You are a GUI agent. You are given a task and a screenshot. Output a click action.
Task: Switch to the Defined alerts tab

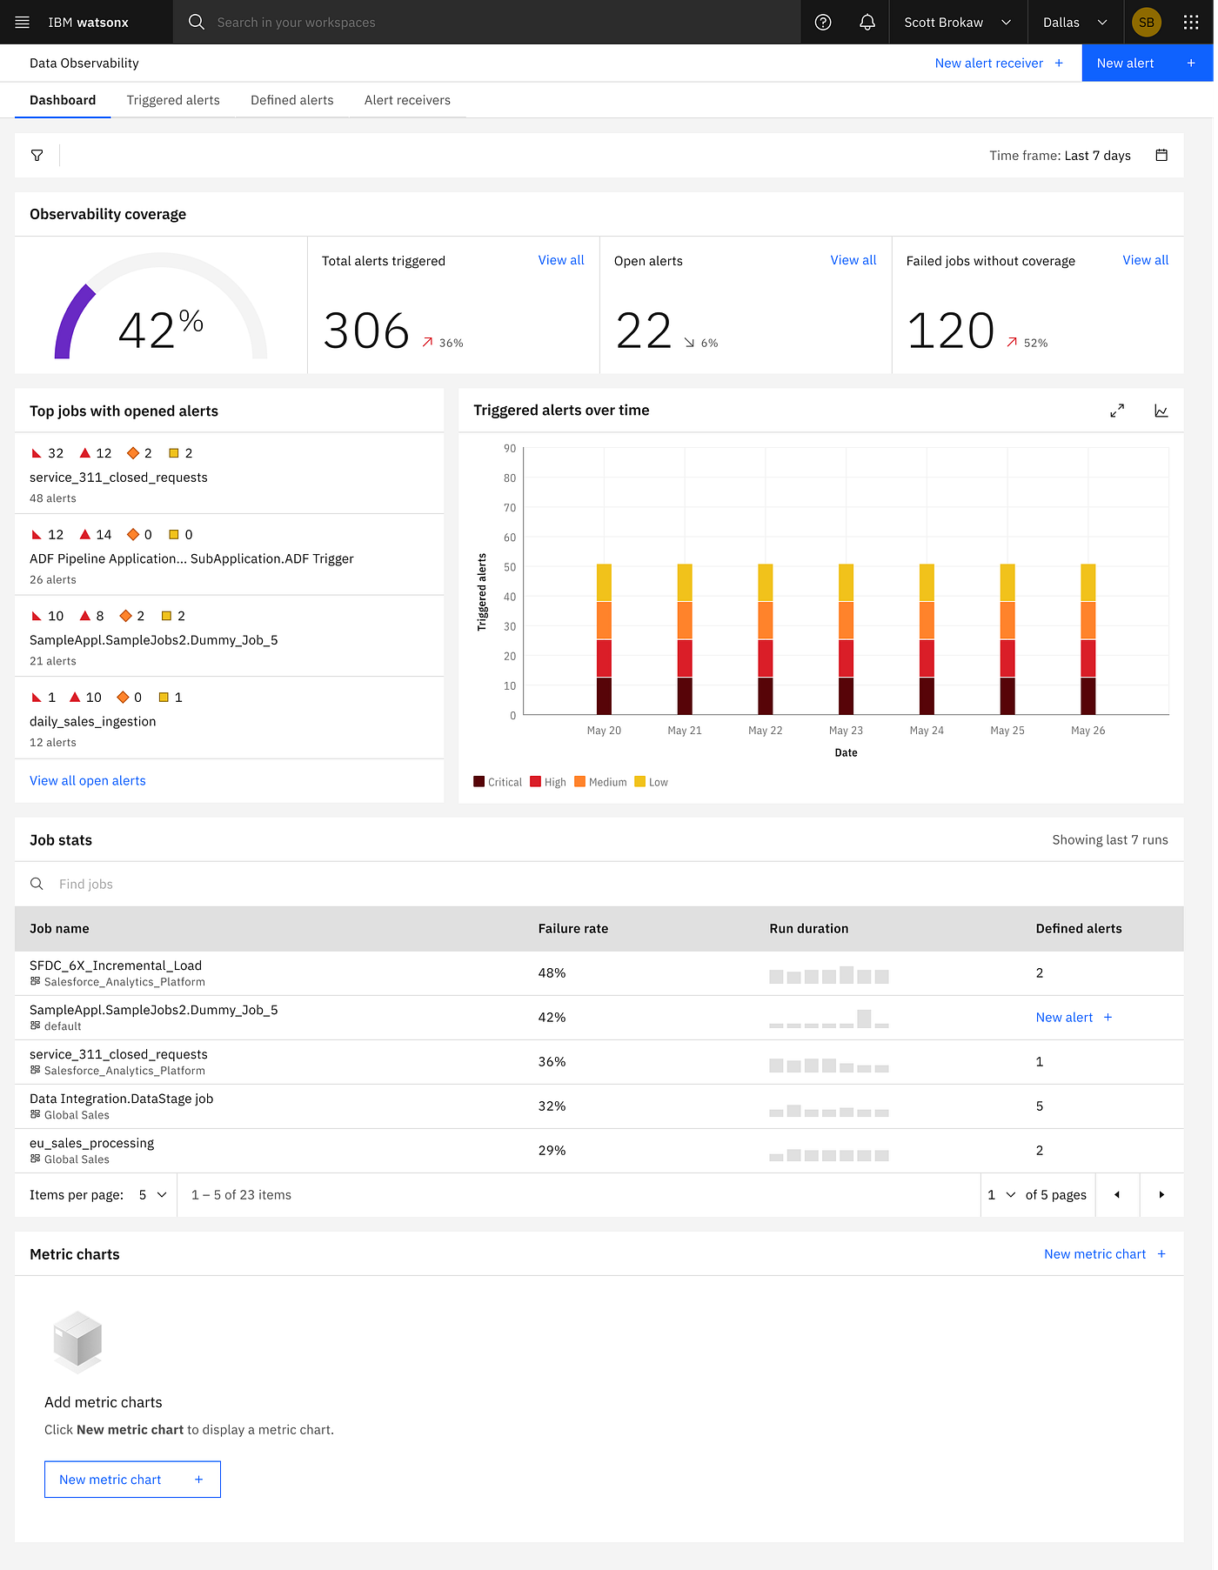[292, 100]
